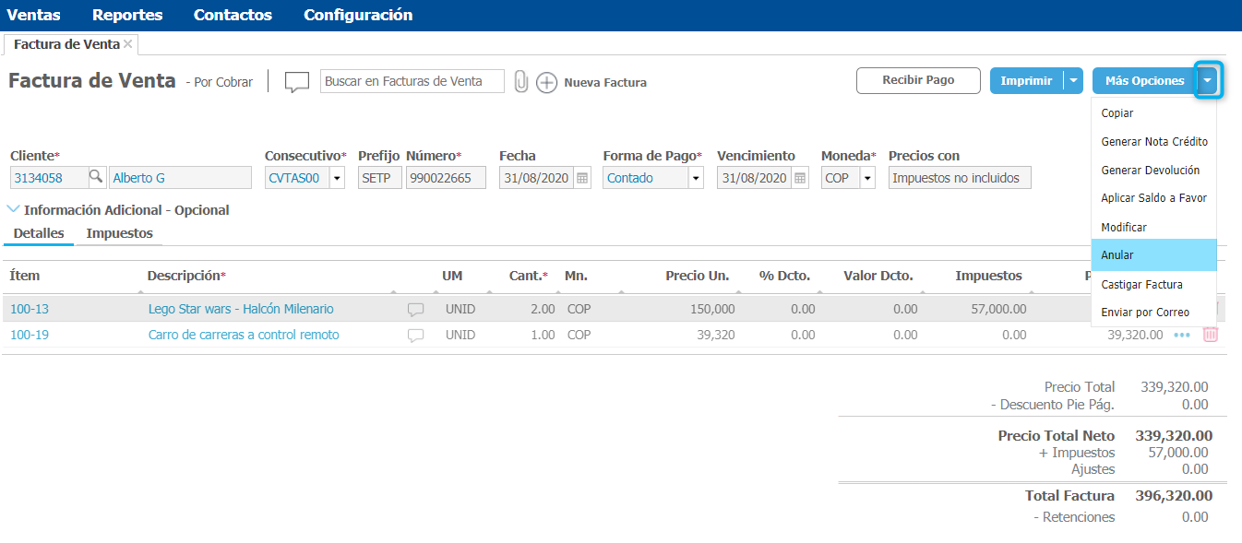Choose Generar Nota Crédito option
The image size is (1242, 543).
pyautogui.click(x=1153, y=142)
